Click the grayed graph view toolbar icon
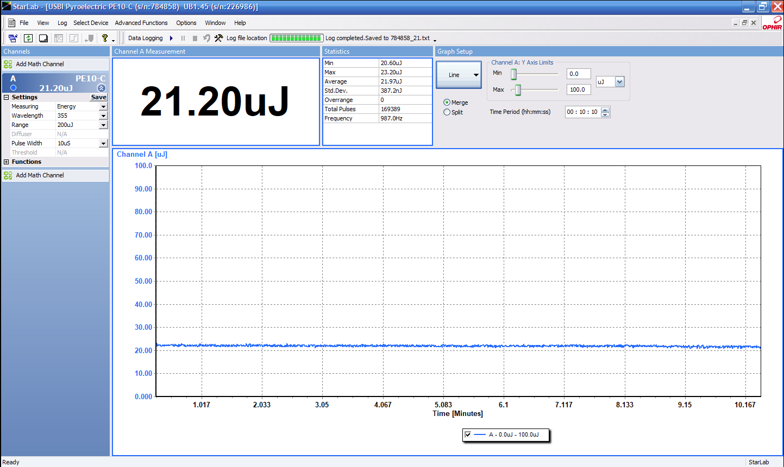The width and height of the screenshot is (784, 467). tap(59, 38)
